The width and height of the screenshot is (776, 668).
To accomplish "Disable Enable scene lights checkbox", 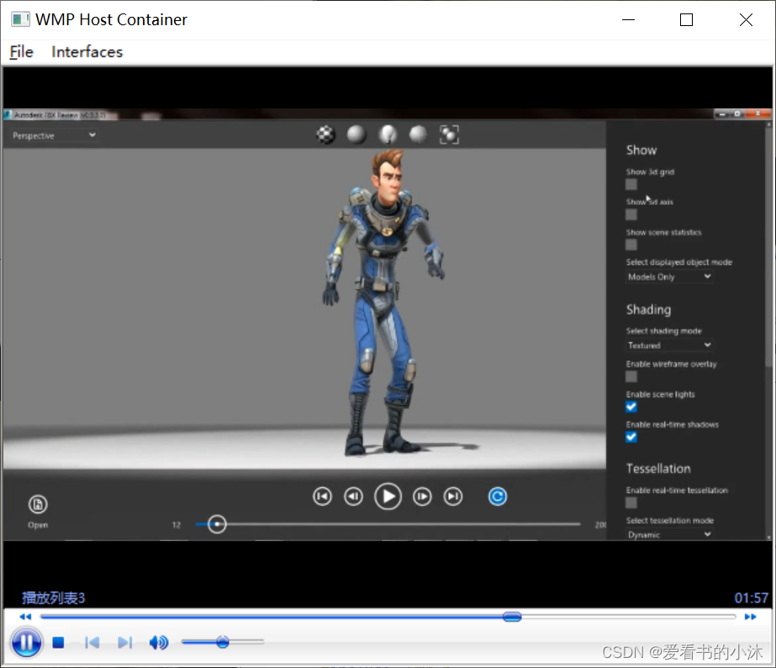I will [x=631, y=407].
